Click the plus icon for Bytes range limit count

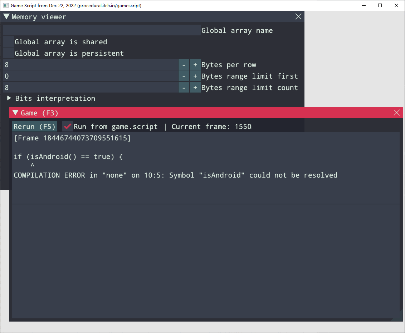click(195, 87)
